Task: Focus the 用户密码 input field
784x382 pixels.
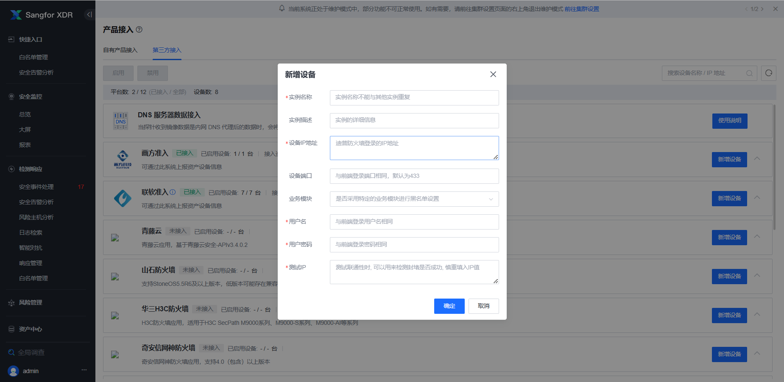Action: (414, 245)
